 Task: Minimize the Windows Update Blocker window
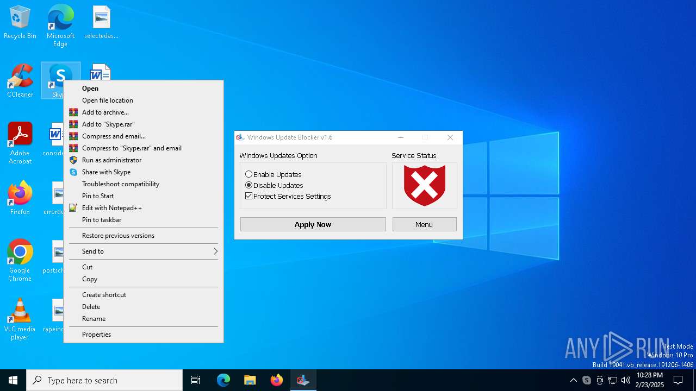click(401, 137)
